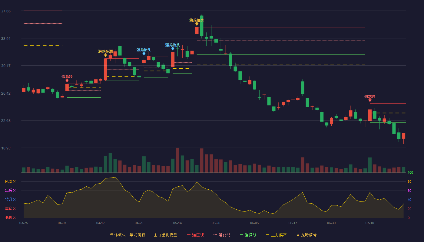
Task: Click the 强龙抬头 marker near 05-14
Action: click(173, 49)
